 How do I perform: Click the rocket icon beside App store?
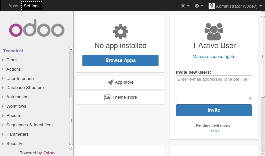coord(110,82)
